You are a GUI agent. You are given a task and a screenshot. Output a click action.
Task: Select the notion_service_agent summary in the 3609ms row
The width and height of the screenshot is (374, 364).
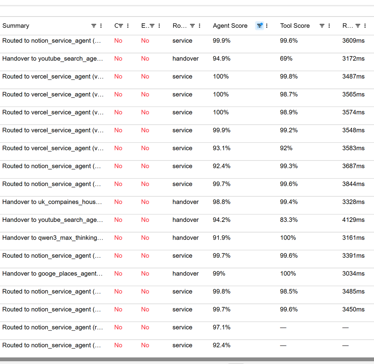[52, 41]
